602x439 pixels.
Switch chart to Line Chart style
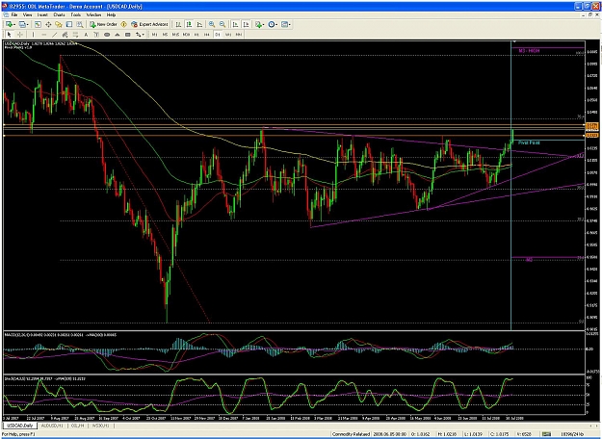[199, 24]
